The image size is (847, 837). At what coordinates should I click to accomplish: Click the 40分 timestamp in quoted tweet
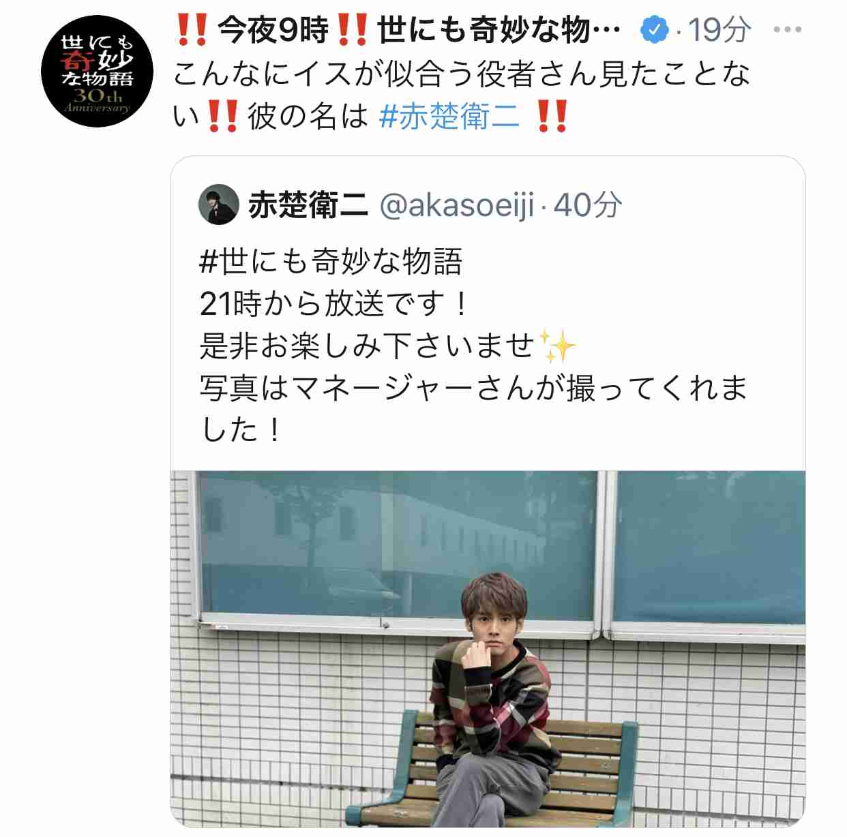[588, 204]
